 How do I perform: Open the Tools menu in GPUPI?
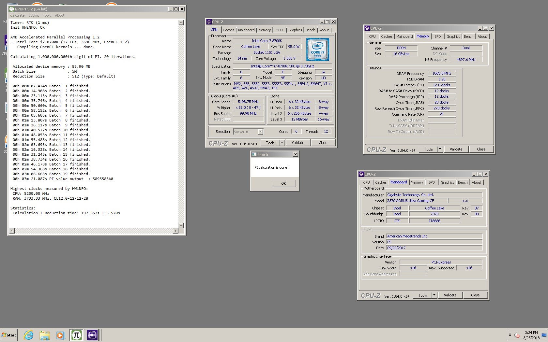47,15
